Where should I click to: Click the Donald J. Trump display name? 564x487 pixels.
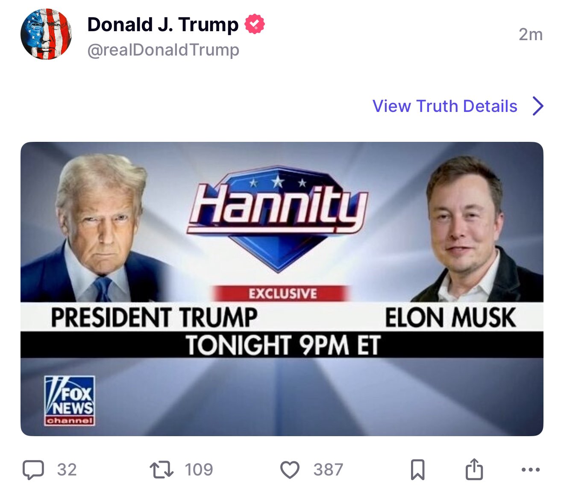(x=162, y=24)
